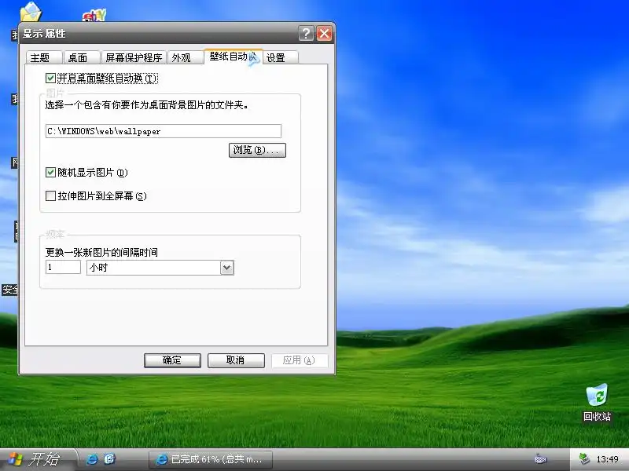This screenshot has width=629, height=471.
Task: Open the 屏幕保护程序 tab
Action: (x=134, y=57)
